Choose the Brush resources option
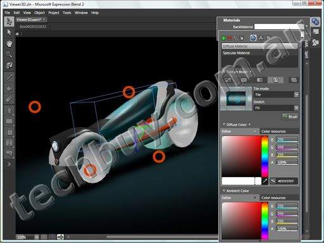The width and height of the screenshot is (324, 243). [x=294, y=80]
